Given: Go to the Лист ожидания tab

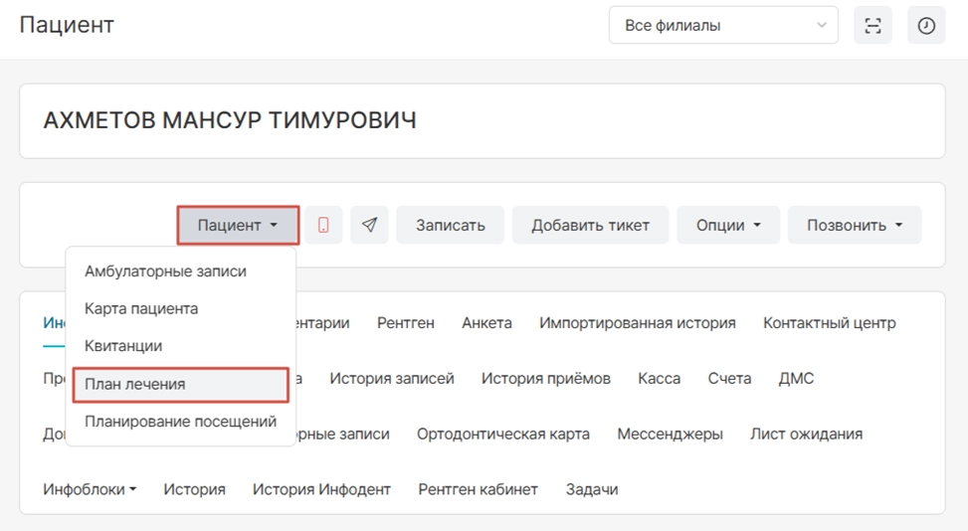Looking at the screenshot, I should coord(806,434).
